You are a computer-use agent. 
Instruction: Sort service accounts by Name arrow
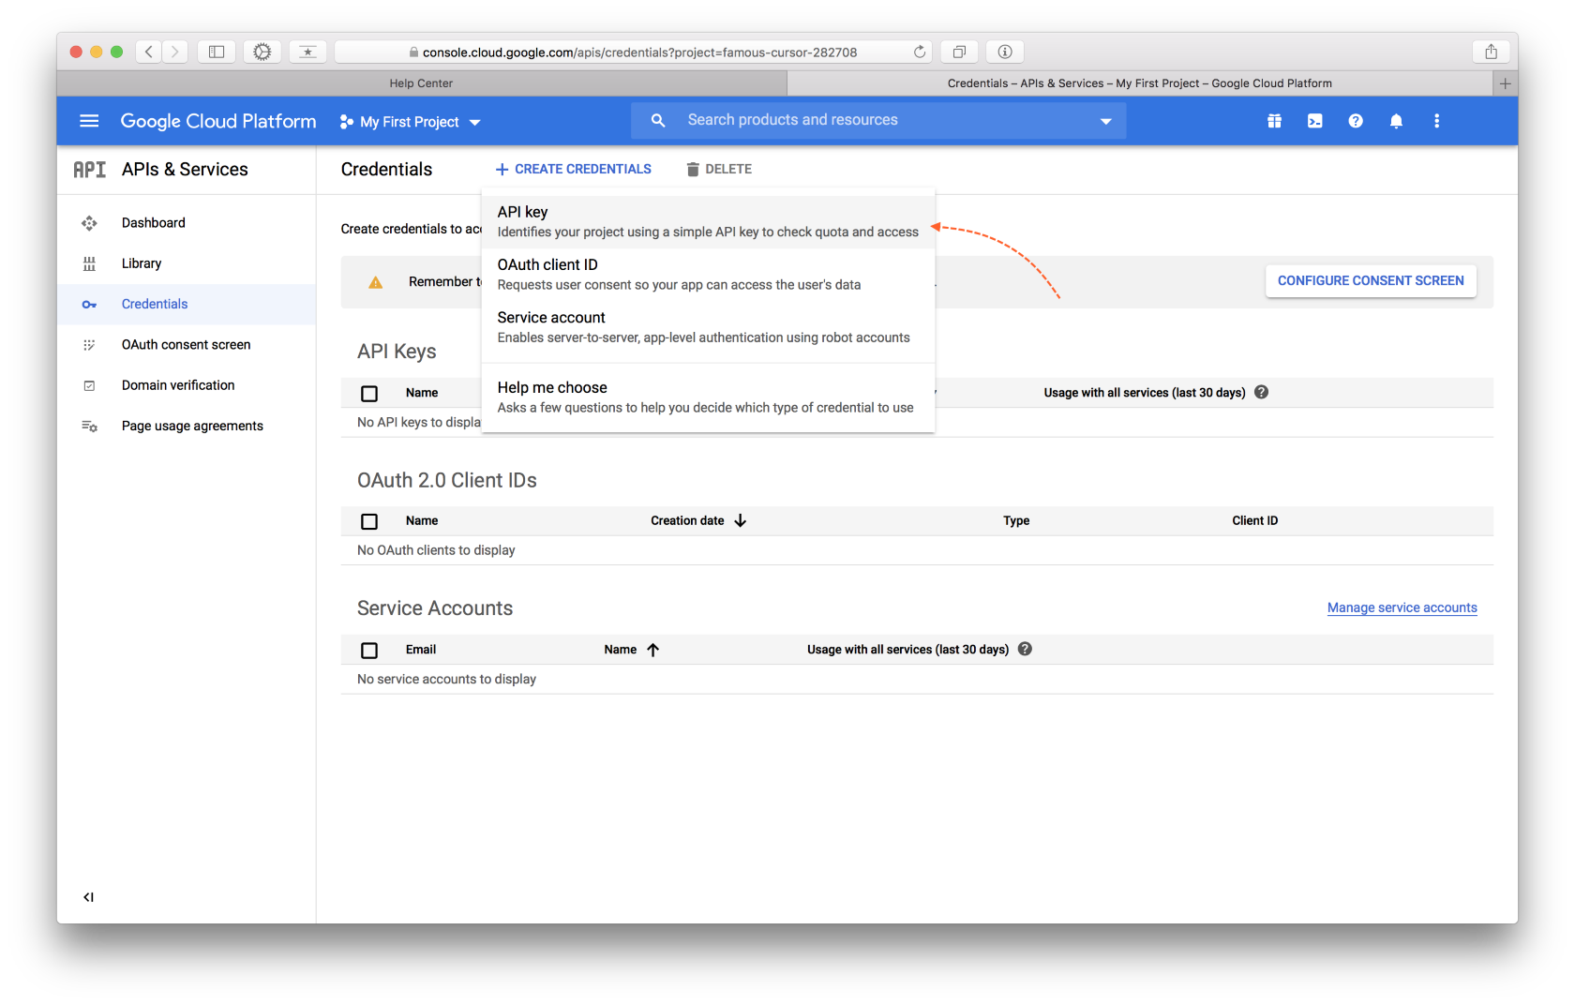coord(653,650)
